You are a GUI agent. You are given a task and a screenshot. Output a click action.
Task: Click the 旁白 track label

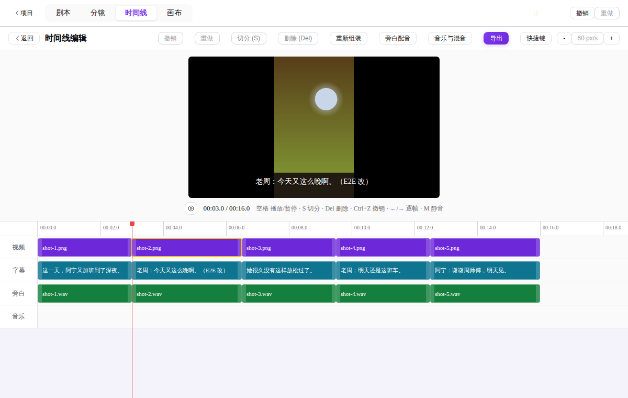pos(19,293)
